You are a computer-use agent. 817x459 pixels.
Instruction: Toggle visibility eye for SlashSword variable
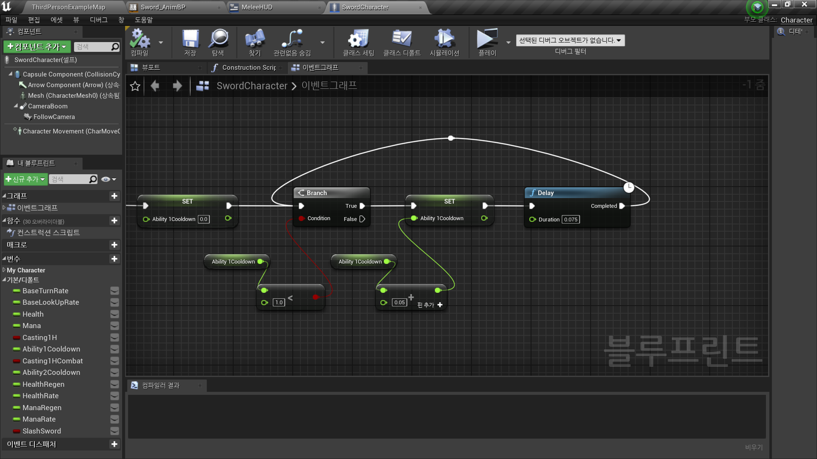coord(114,431)
